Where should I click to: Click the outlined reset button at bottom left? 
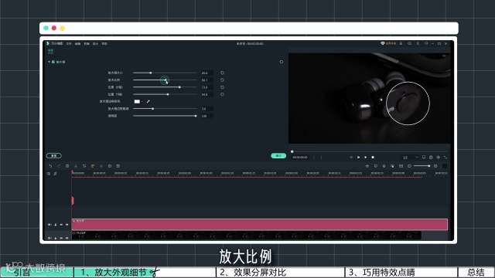pyautogui.click(x=54, y=156)
